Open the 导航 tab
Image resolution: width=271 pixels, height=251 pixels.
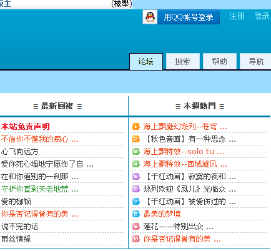coord(256,61)
